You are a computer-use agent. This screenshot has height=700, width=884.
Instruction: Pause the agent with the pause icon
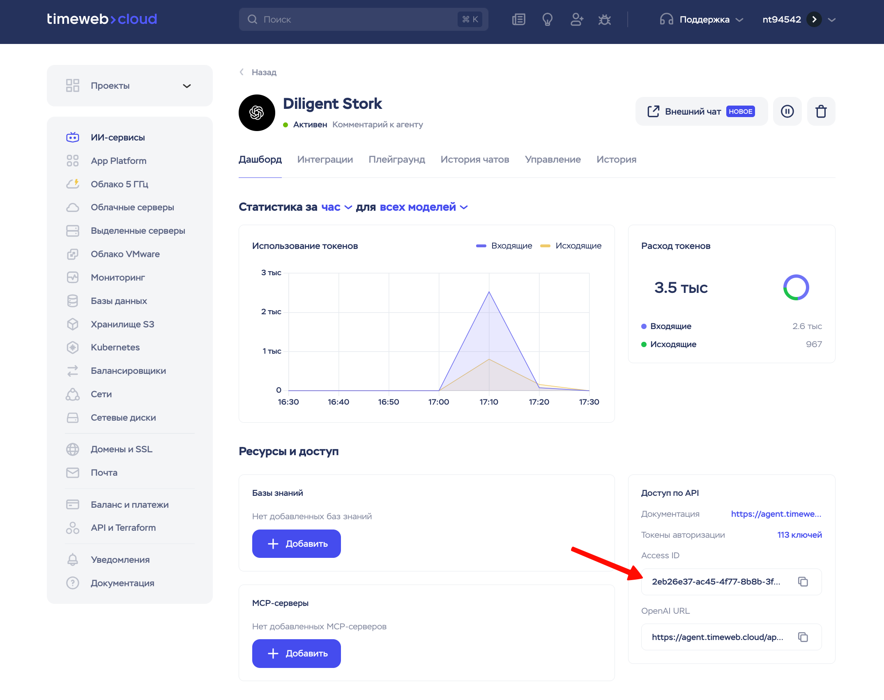pos(787,111)
